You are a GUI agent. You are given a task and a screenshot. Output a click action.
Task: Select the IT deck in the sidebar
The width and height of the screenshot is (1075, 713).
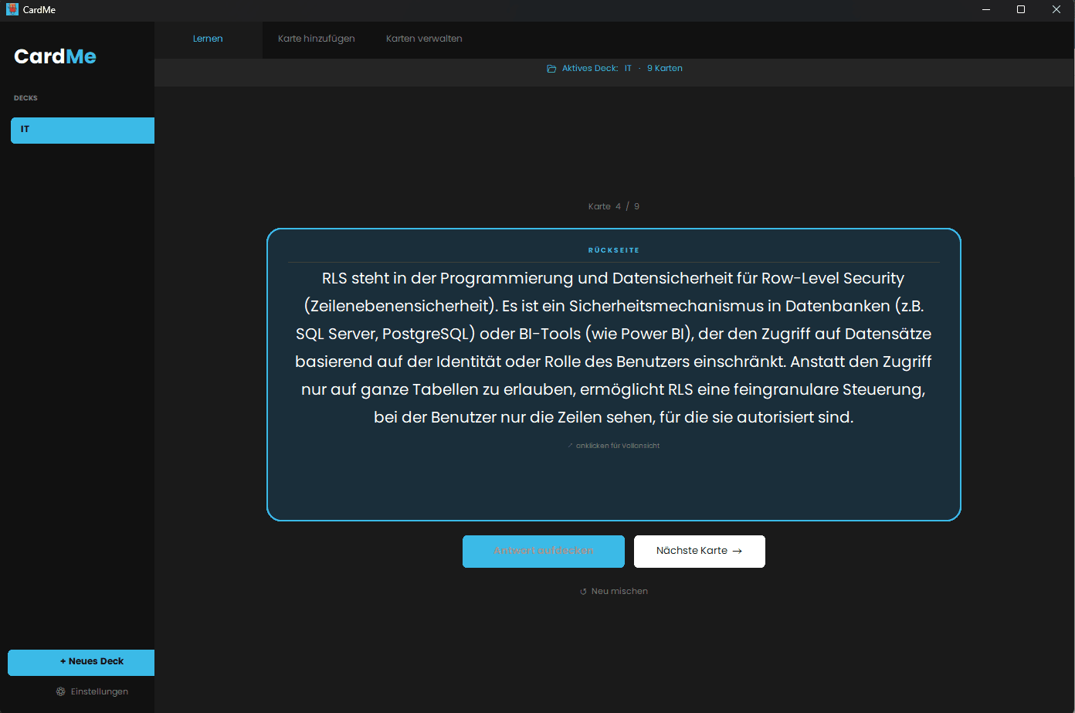[82, 129]
